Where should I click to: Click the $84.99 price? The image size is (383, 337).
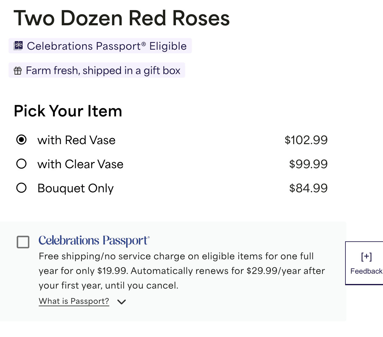(x=308, y=188)
